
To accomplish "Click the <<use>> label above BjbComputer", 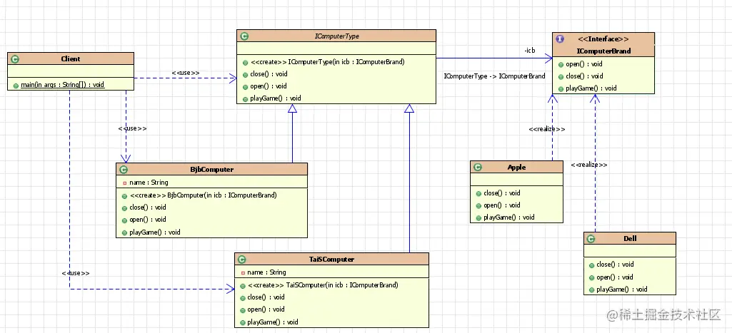I will (x=133, y=128).
